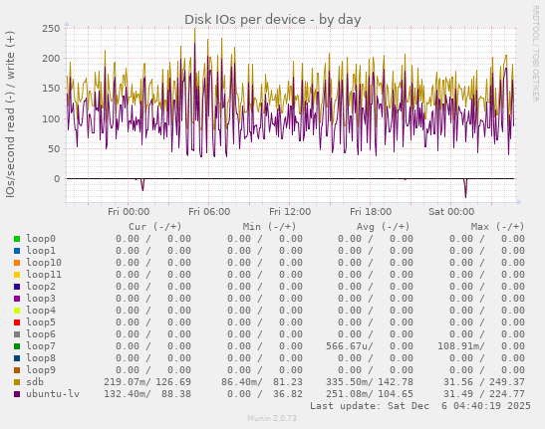The image size is (545, 429).
Task: Click the ubuntu-lv average write value 104.65
Action: 396,394
